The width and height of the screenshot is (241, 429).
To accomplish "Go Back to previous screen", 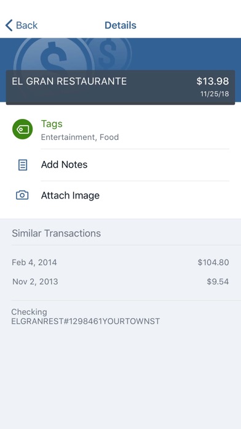I will 22,25.
